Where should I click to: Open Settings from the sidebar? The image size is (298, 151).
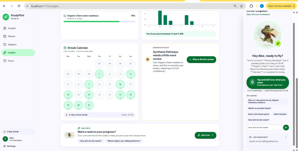tap(10, 146)
